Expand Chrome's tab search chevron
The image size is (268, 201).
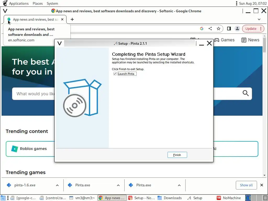tap(259, 19)
